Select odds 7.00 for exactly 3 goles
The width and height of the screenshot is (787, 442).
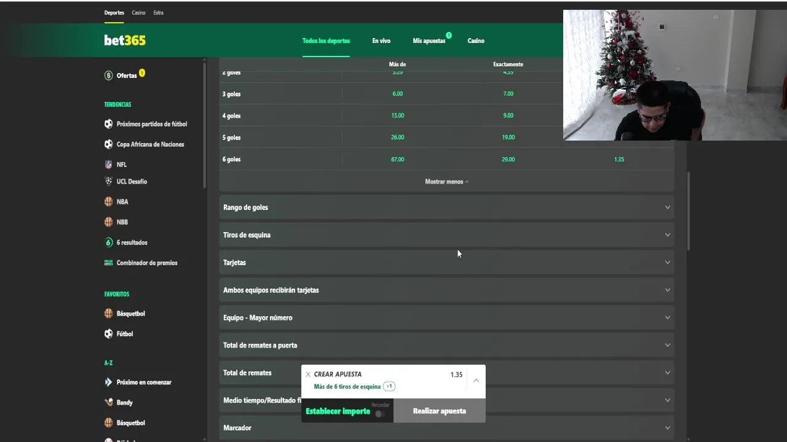coord(508,94)
